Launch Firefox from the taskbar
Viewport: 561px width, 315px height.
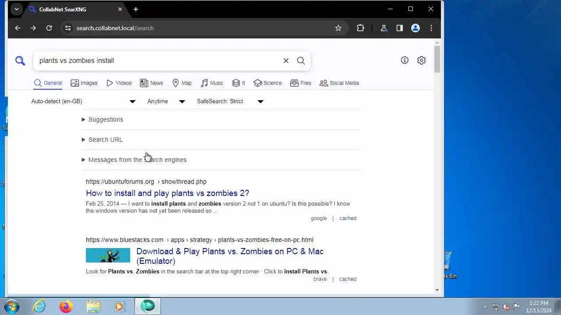(66, 306)
